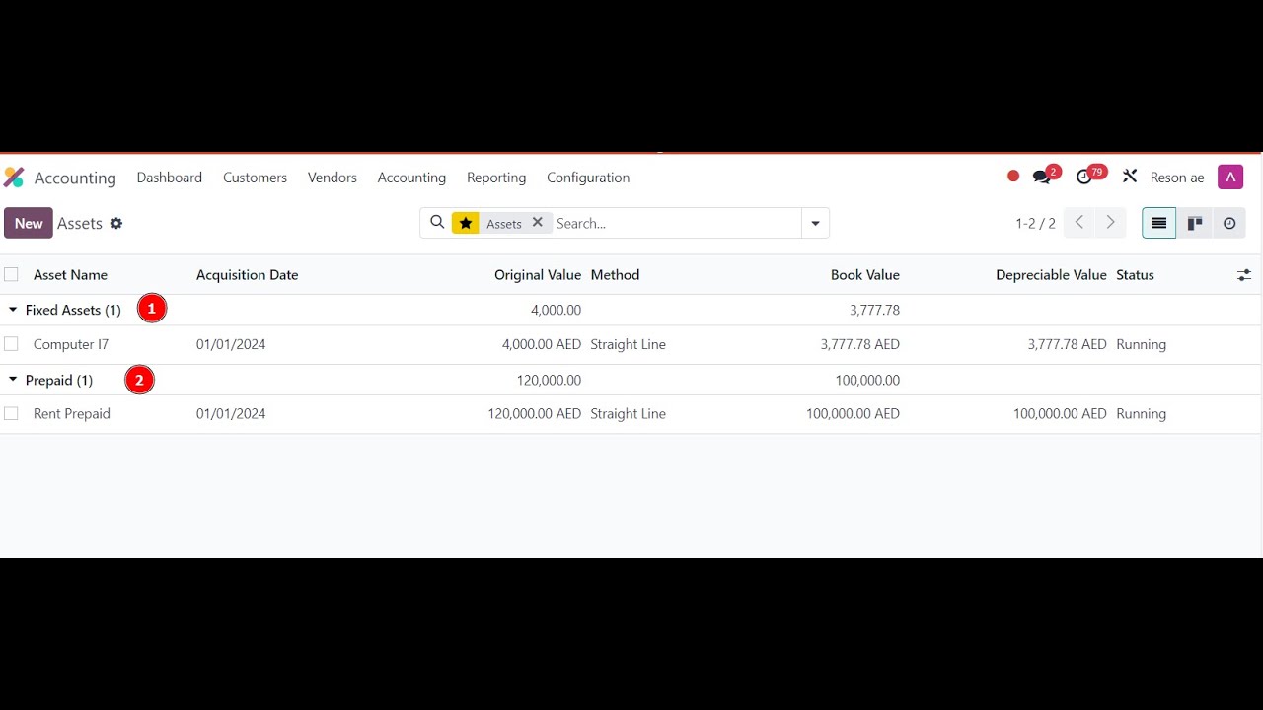Screen dimensions: 1263x710
Task: Click in the Search input field
Action: pyautogui.click(x=676, y=223)
